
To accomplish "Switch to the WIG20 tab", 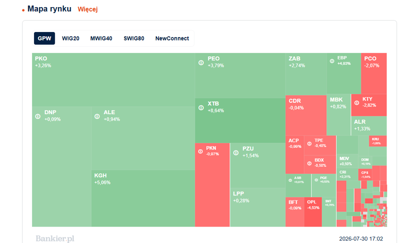I will pyautogui.click(x=70, y=38).
